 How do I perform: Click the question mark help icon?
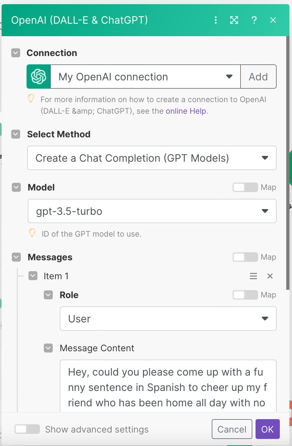tap(254, 20)
